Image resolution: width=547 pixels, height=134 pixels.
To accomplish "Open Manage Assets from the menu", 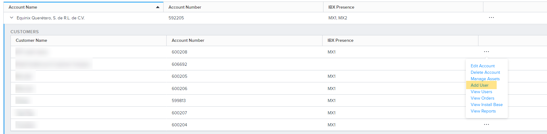I will (x=485, y=79).
